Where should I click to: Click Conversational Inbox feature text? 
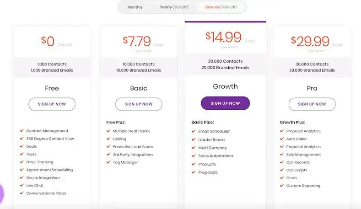coord(46,193)
